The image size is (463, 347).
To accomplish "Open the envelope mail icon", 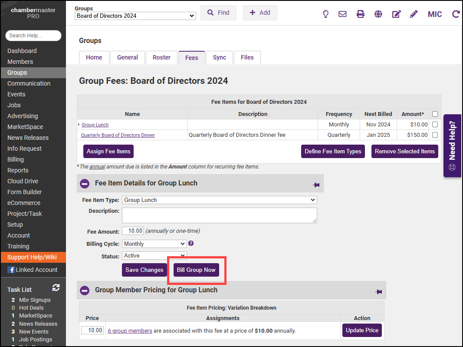I will coord(342,14).
